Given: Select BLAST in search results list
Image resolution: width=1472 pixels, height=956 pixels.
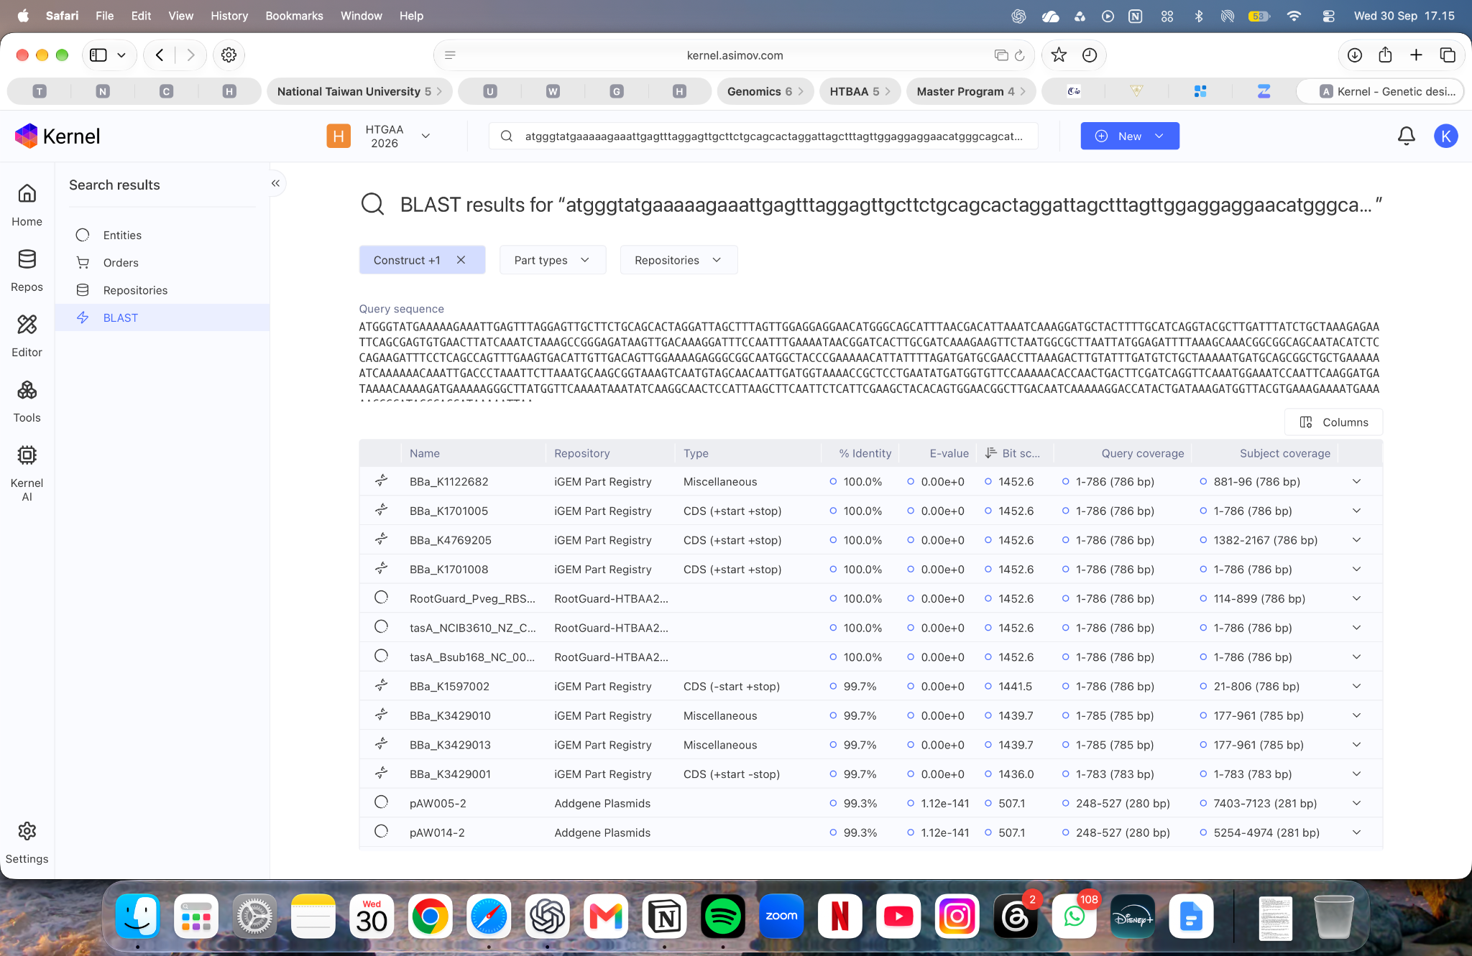Looking at the screenshot, I should point(162,317).
